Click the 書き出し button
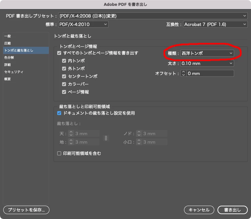Image resolution: width=251 pixels, height=219 pixels. pos(232,210)
